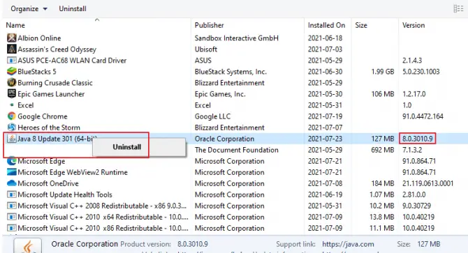Click the ASUS PCE-AC68 WLAN driver icon

11,61
